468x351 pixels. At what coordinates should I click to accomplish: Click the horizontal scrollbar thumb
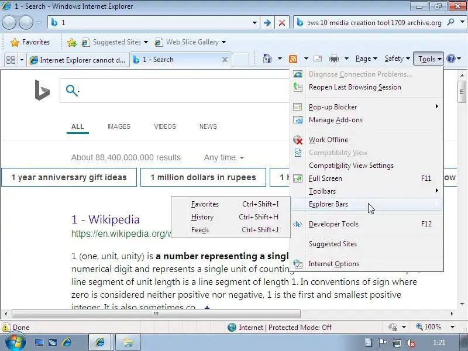pos(156,314)
